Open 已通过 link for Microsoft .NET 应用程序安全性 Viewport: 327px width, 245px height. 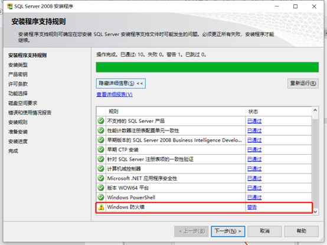coord(254,178)
